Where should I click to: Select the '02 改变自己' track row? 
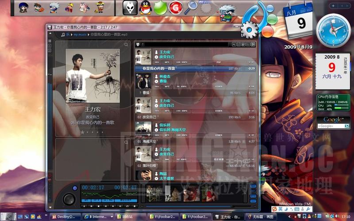coord(195,117)
